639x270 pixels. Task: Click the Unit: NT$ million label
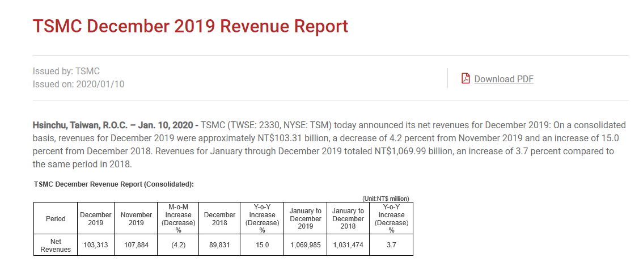(x=385, y=199)
